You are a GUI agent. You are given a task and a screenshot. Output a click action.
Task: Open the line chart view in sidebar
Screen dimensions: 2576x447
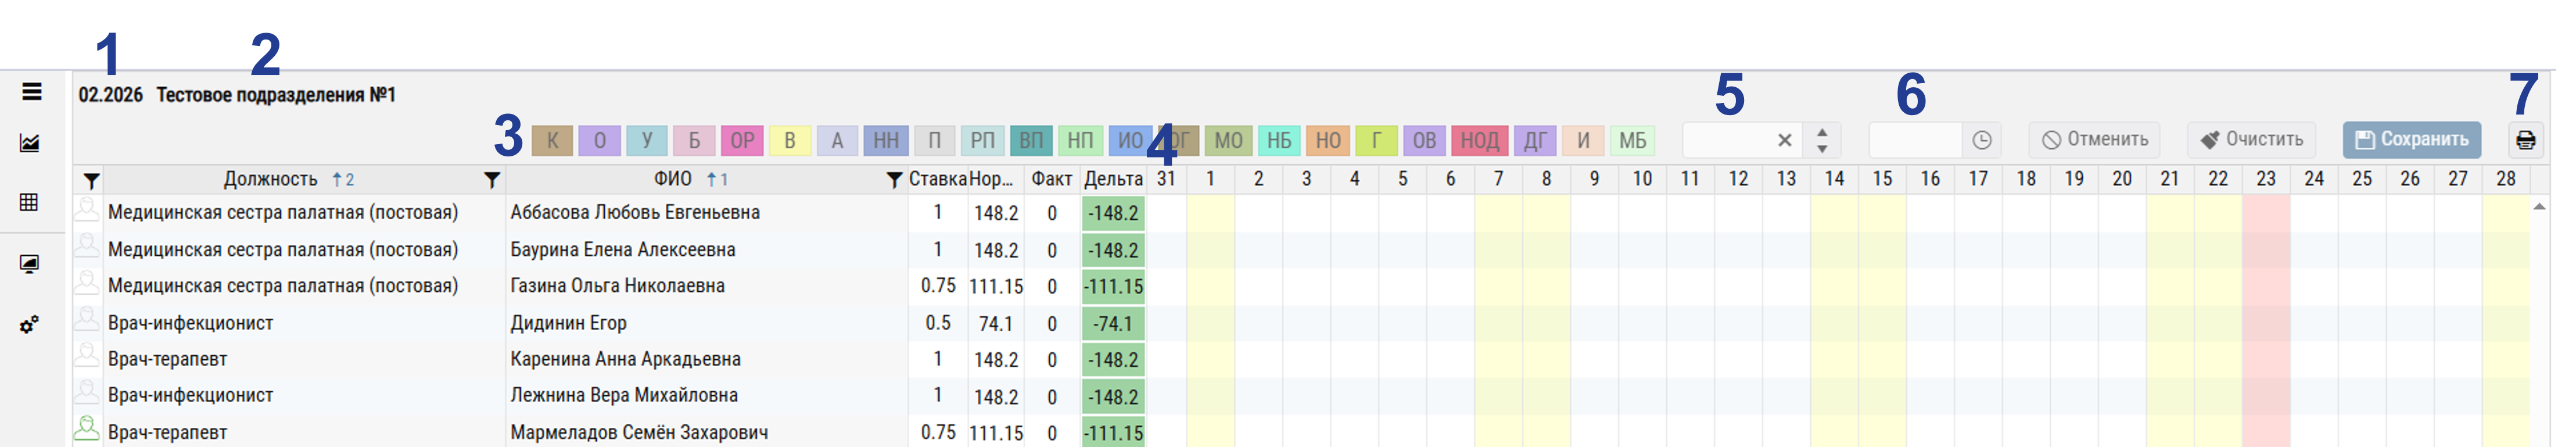pos(30,143)
